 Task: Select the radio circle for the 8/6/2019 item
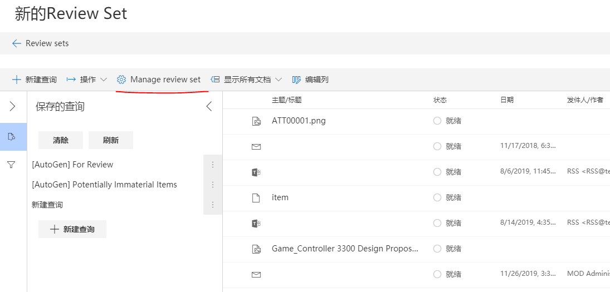point(437,172)
